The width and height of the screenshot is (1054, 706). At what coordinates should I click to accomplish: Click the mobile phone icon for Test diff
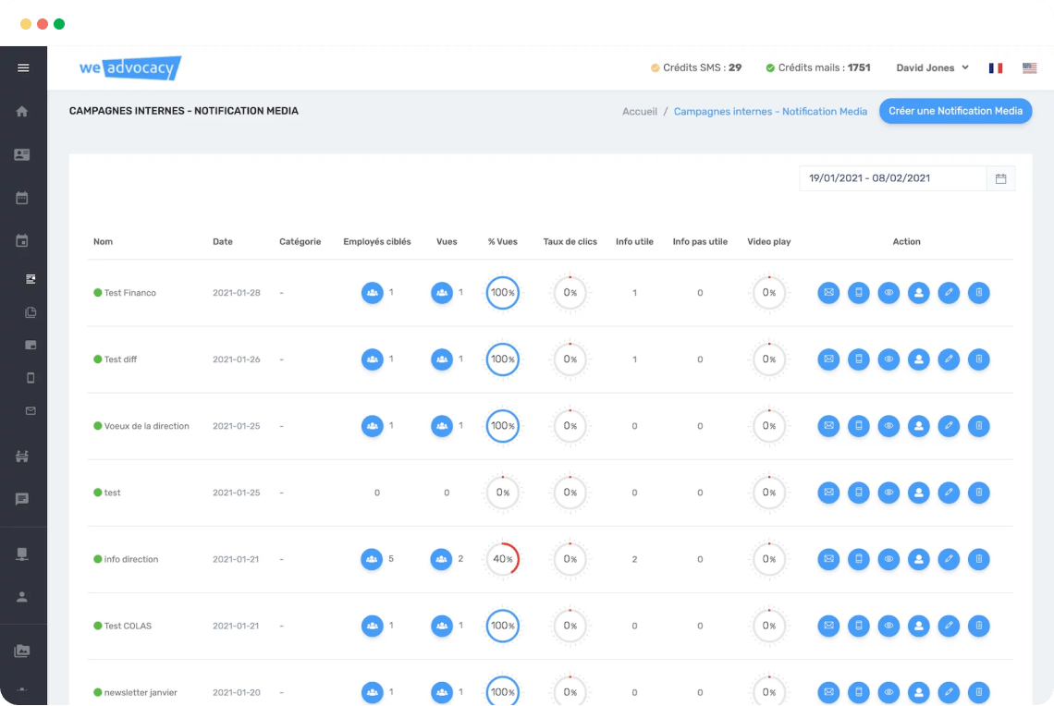(x=859, y=359)
